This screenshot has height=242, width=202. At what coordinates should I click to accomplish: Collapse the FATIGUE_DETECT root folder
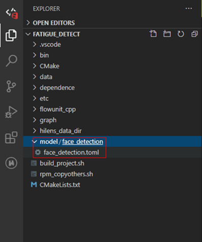pyautogui.click(x=28, y=34)
